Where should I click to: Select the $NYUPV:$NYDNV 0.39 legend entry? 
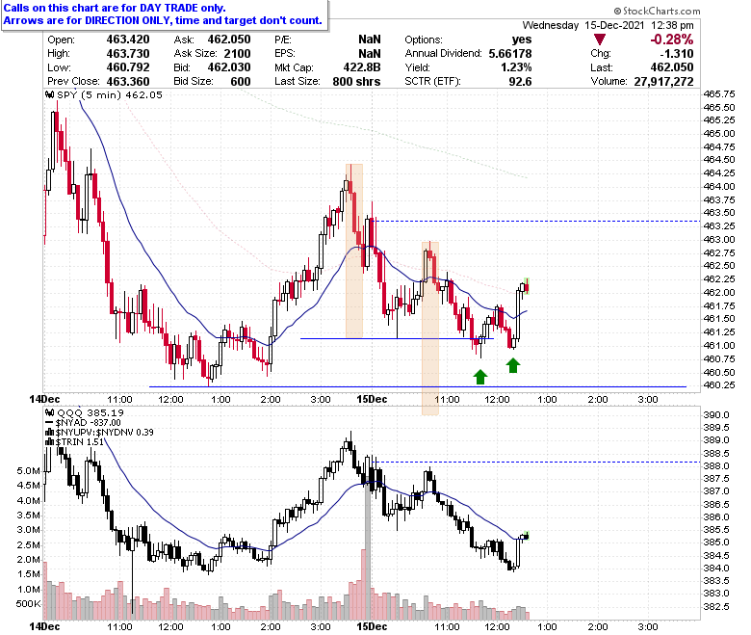(104, 433)
